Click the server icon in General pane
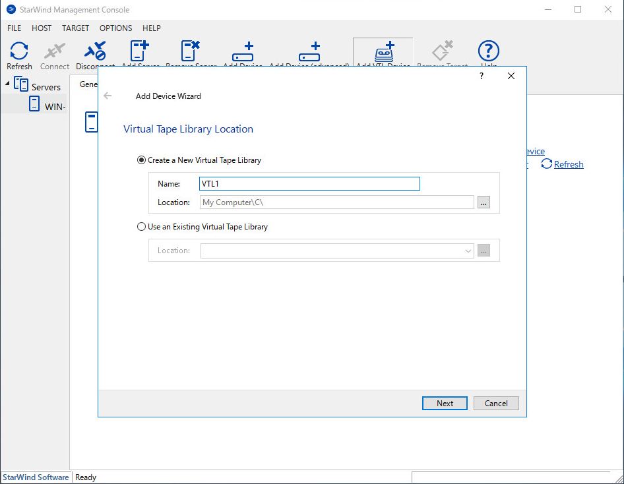The height and width of the screenshot is (484, 624). click(x=92, y=122)
